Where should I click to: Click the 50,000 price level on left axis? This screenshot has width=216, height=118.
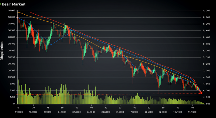click(x=11, y=17)
